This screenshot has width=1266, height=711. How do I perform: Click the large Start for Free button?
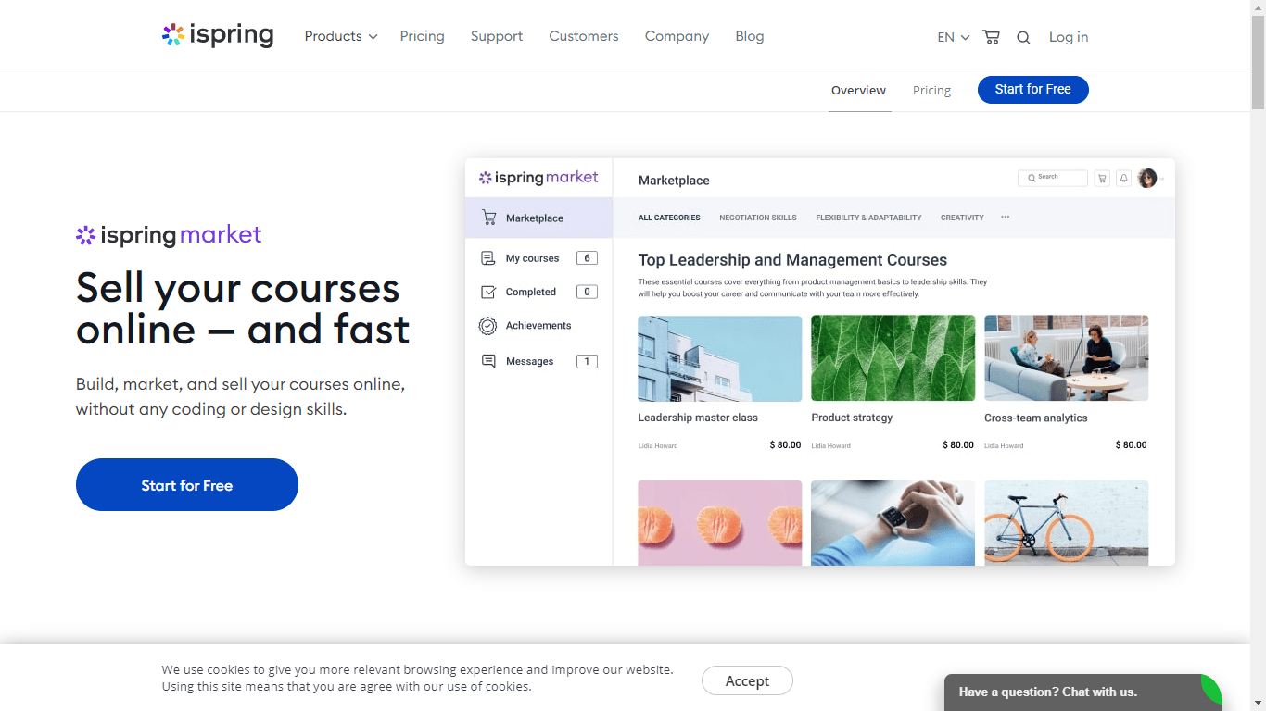tap(187, 485)
